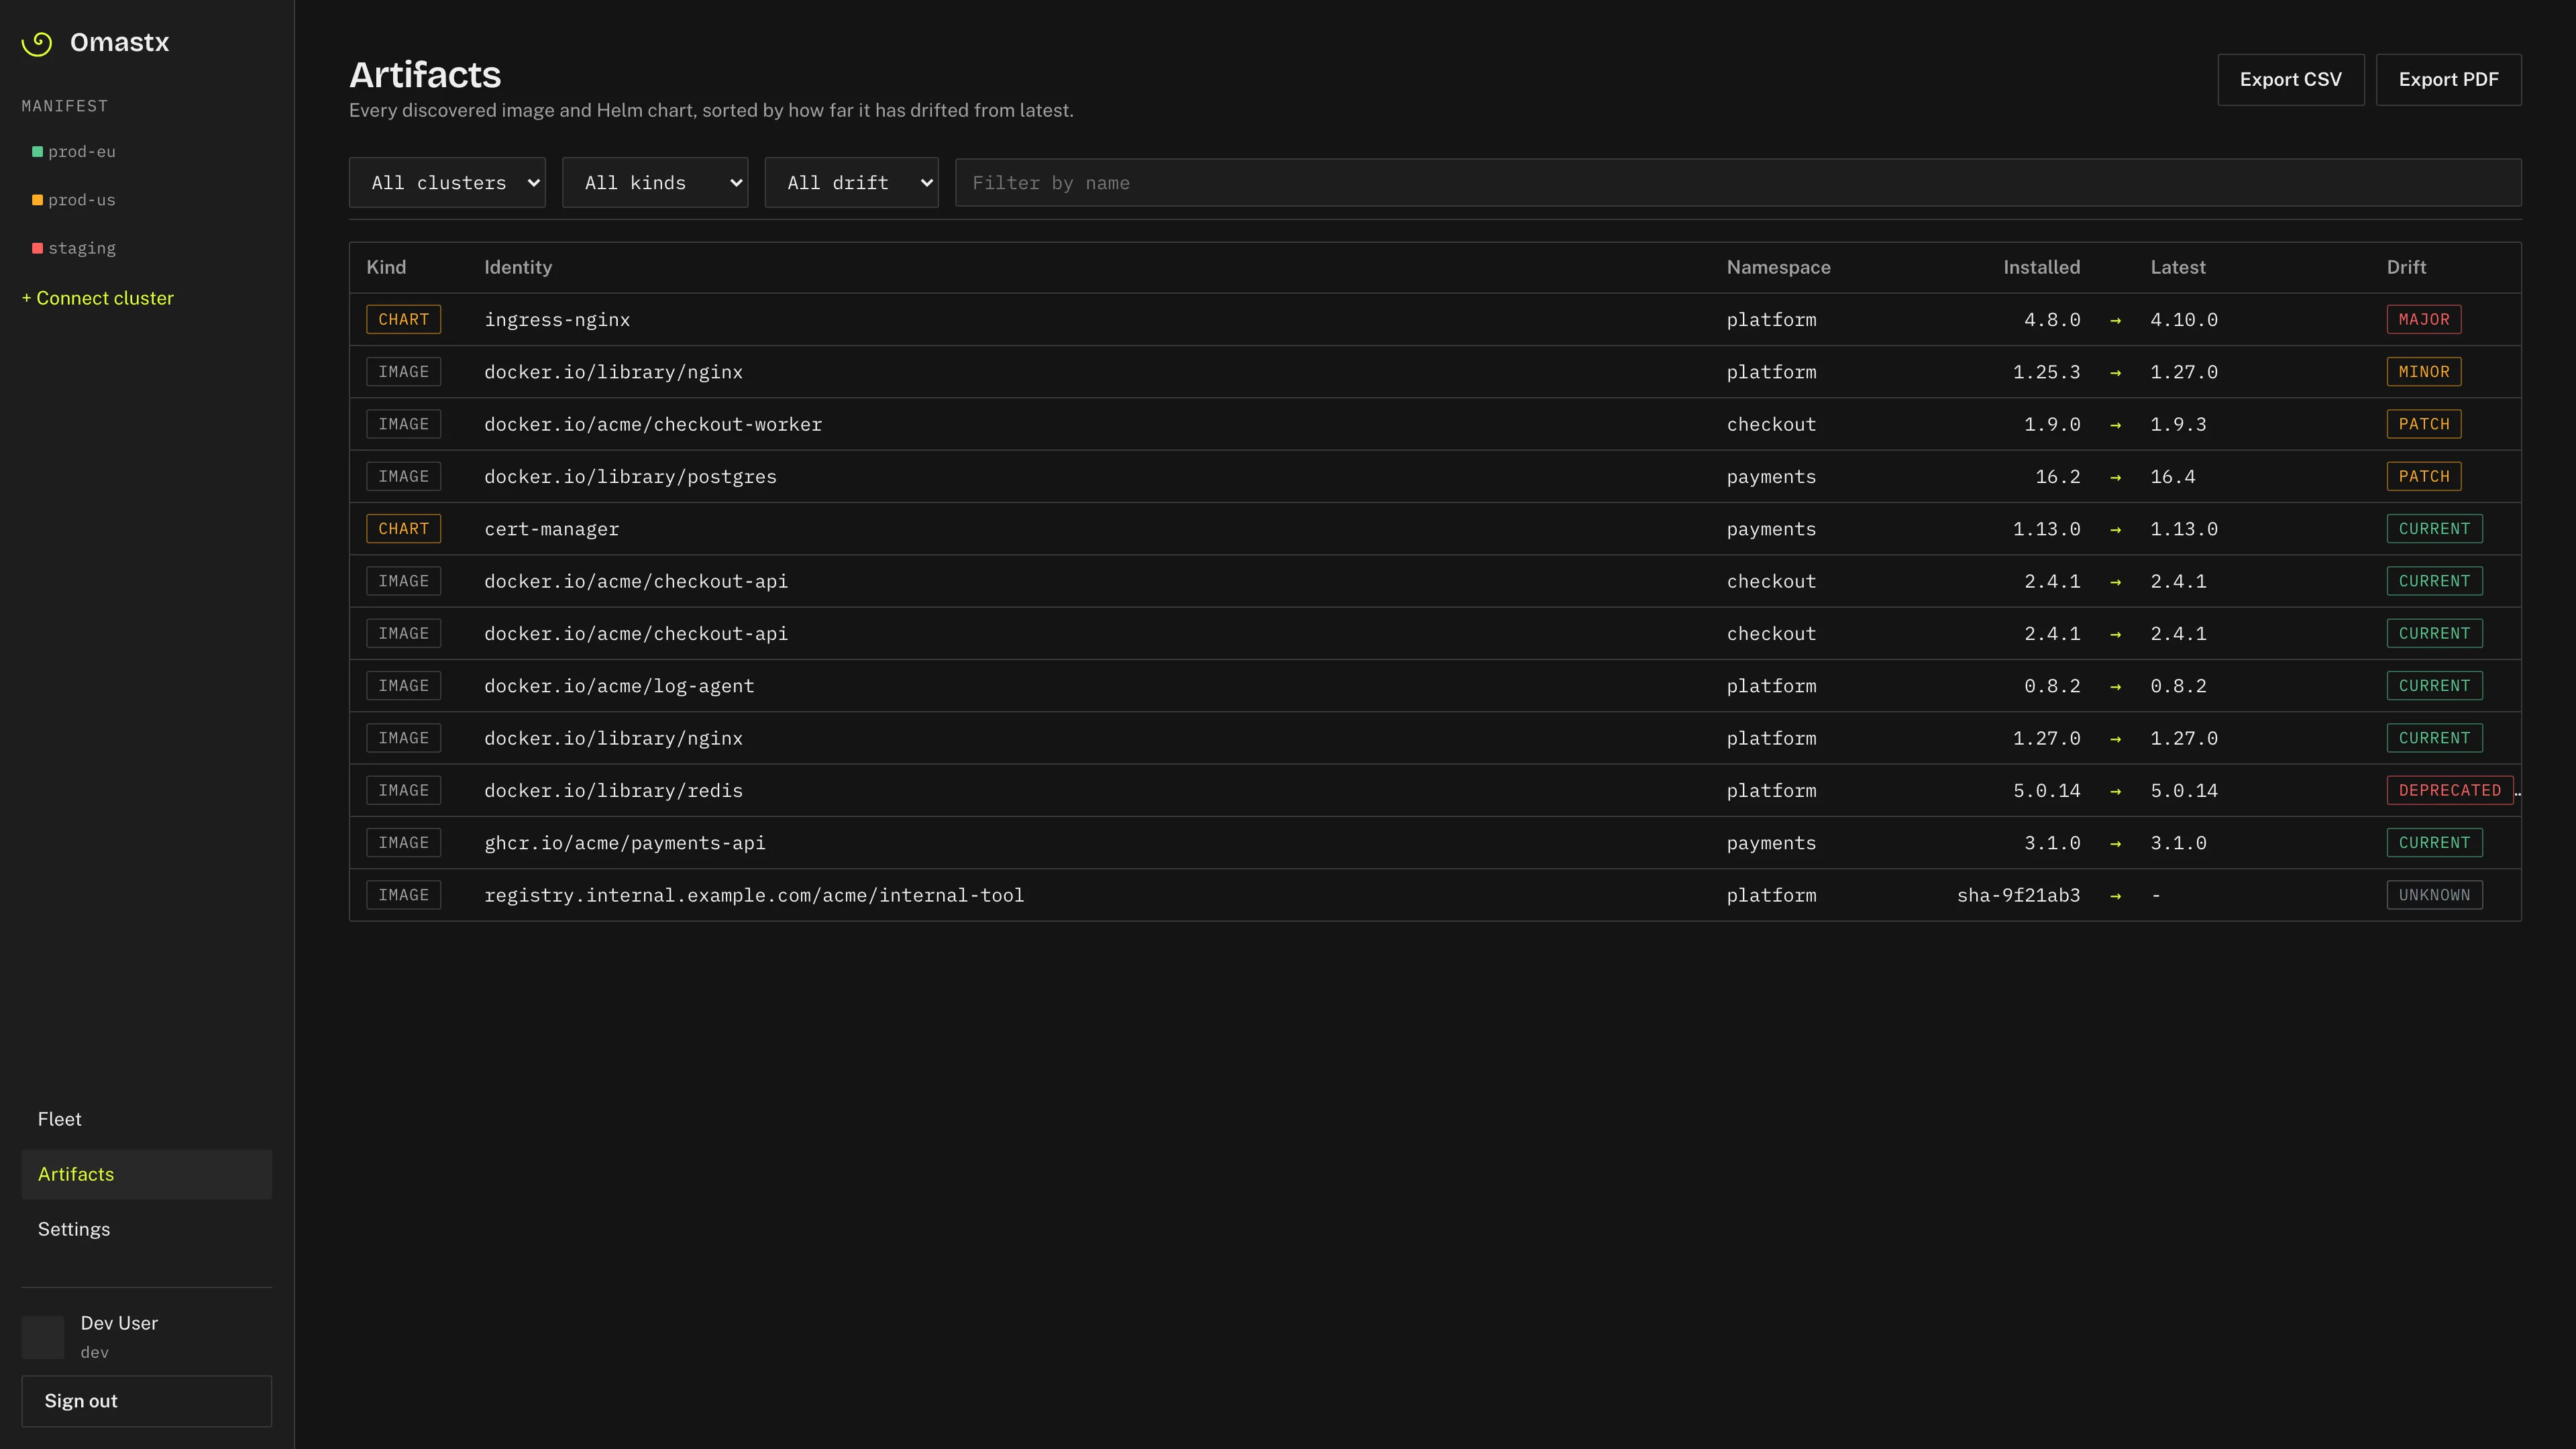The width and height of the screenshot is (2576, 1449).
Task: Click the Dev User name
Action: pos(119,1323)
